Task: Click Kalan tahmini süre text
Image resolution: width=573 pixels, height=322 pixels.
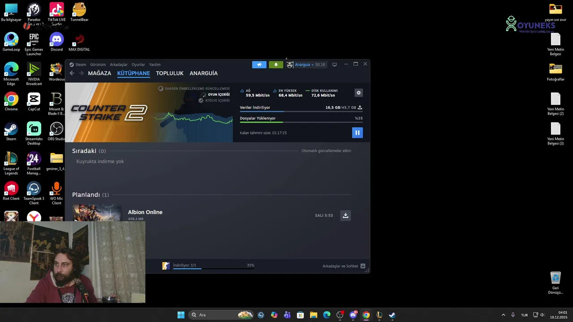Action: (x=263, y=133)
